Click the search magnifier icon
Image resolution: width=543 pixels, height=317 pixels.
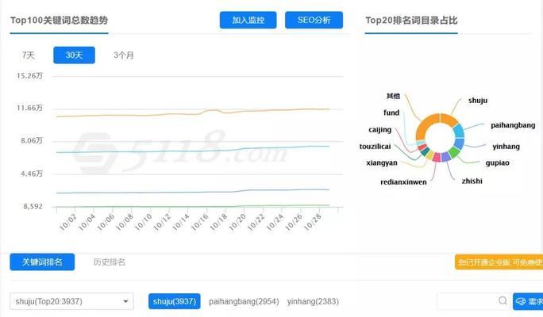(503, 300)
